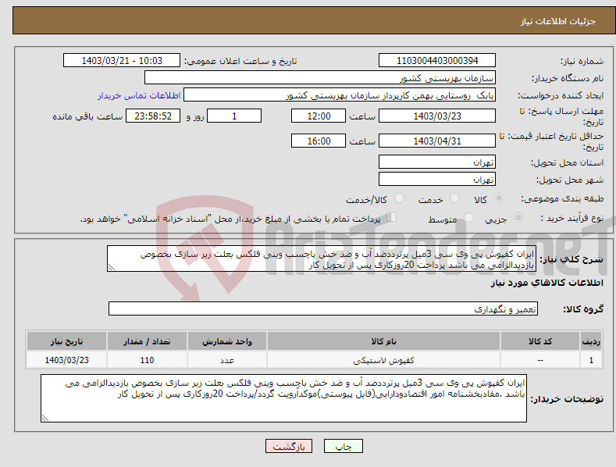Click the نام دستگاه خریدار label
Viewport: 616px width, 467px height.
click(568, 78)
